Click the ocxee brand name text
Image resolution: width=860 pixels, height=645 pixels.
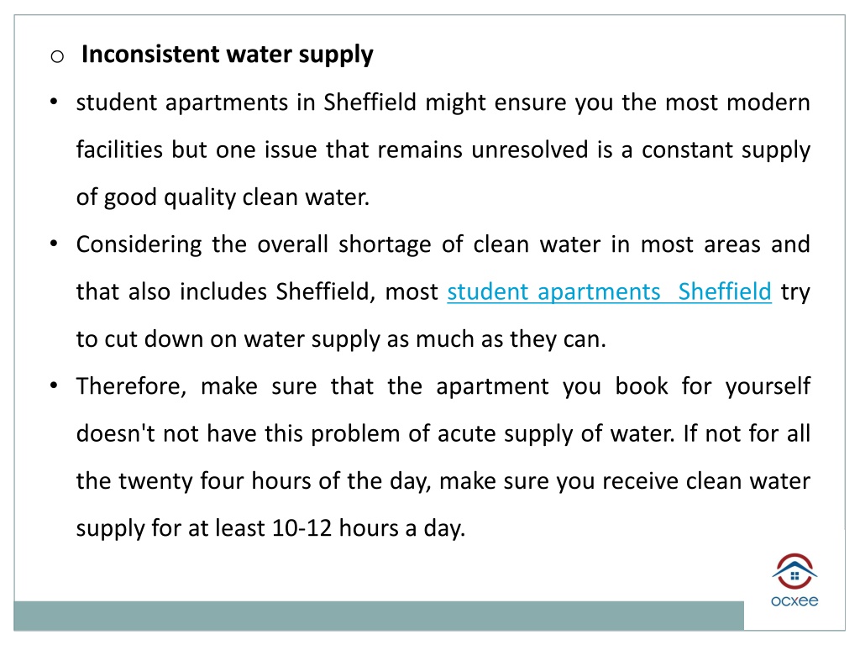(x=794, y=601)
